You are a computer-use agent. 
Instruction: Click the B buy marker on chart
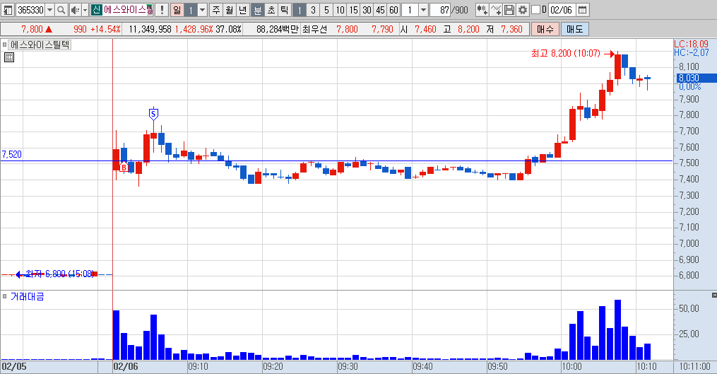[124, 168]
